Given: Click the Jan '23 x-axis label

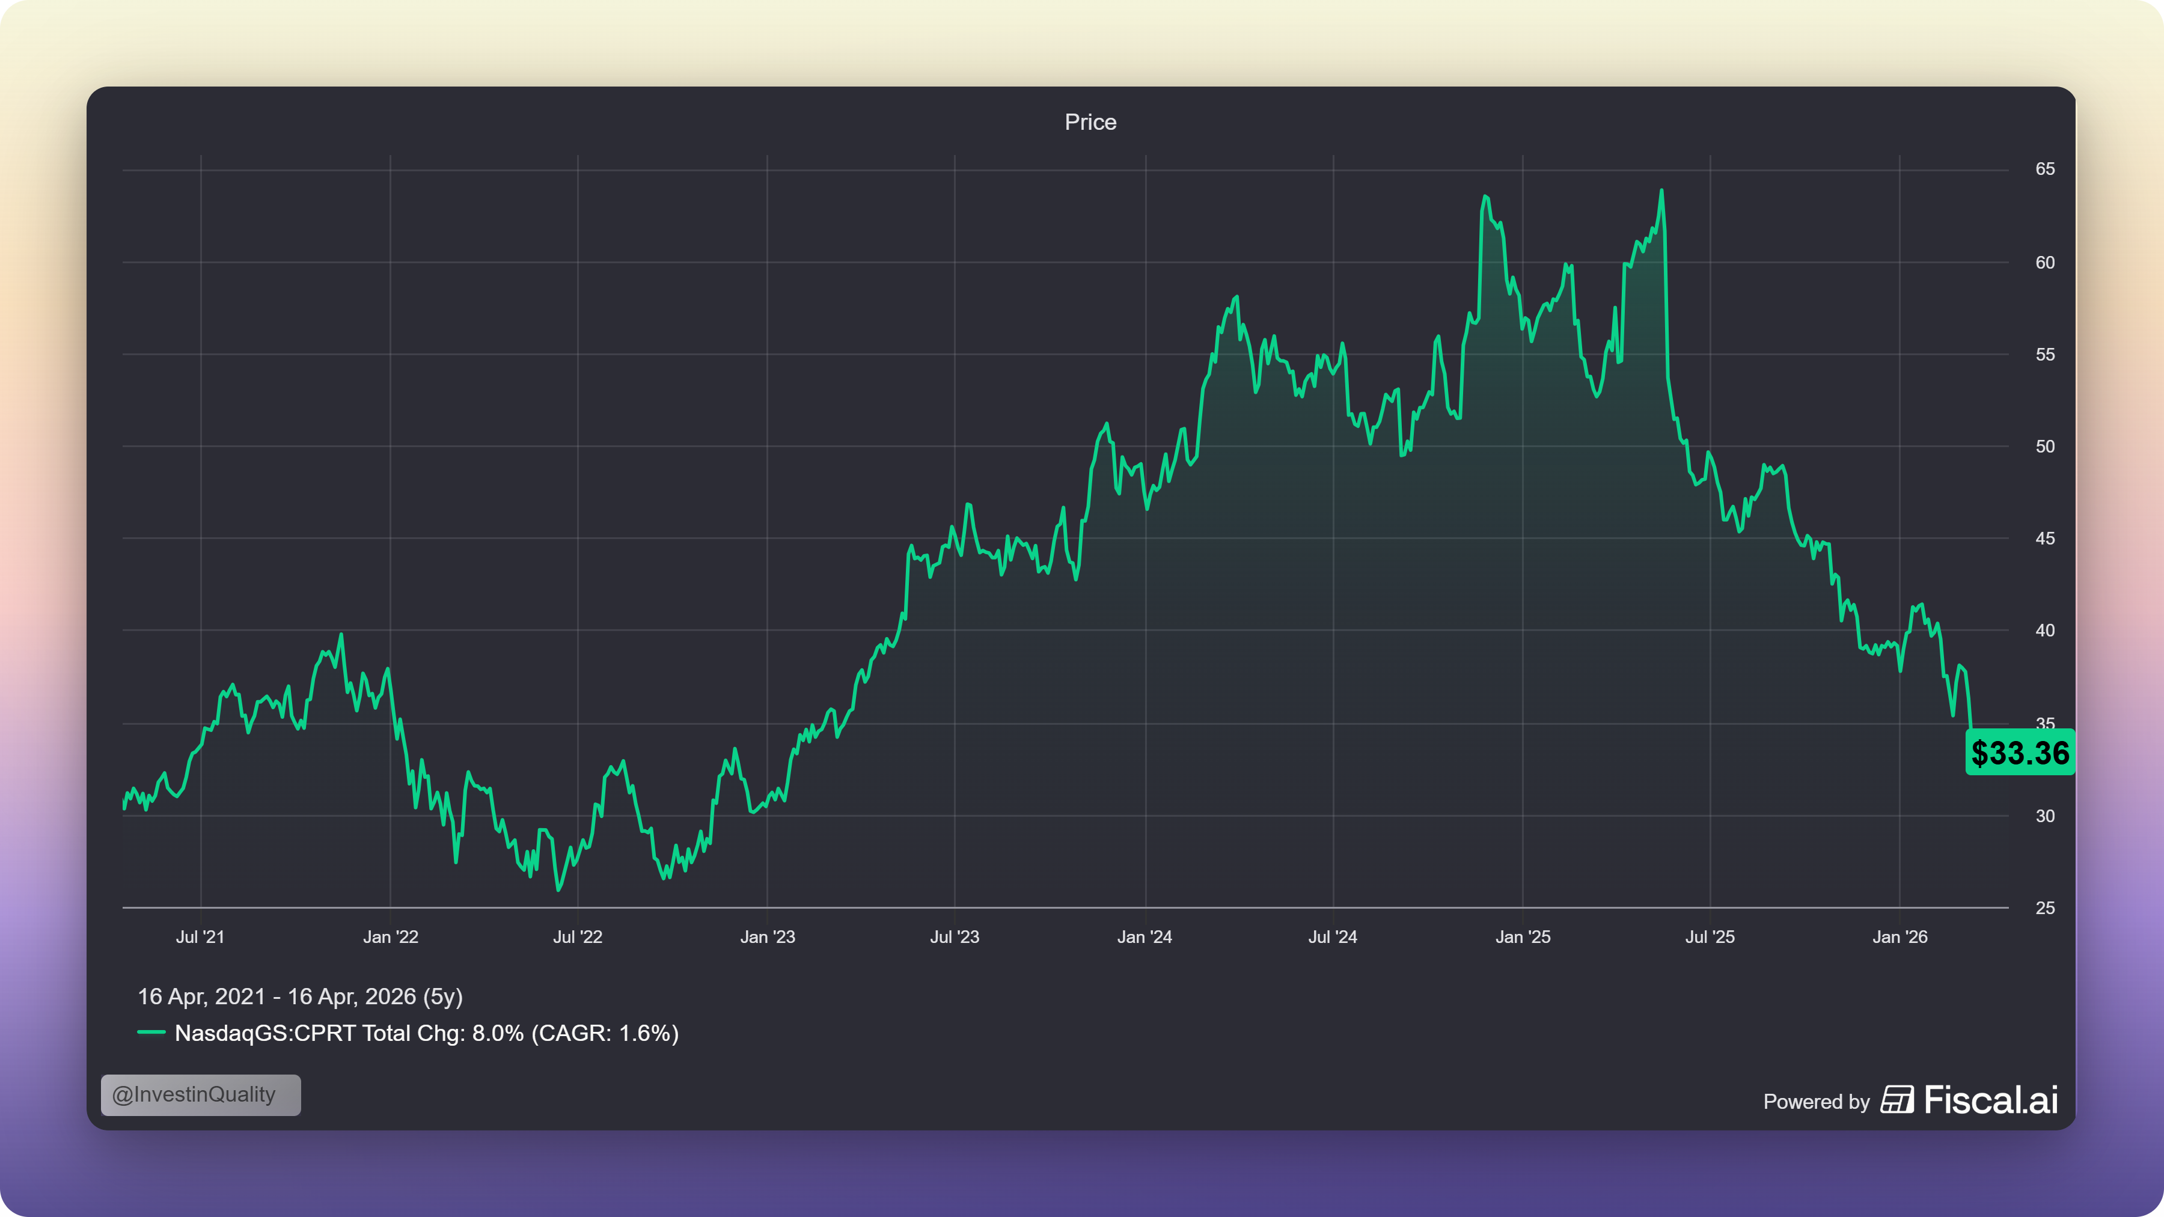Looking at the screenshot, I should point(767,936).
